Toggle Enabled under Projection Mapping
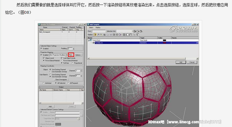The image size is (232, 127). click(41, 55)
